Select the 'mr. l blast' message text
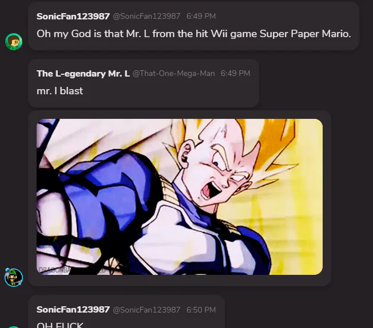 (x=59, y=91)
